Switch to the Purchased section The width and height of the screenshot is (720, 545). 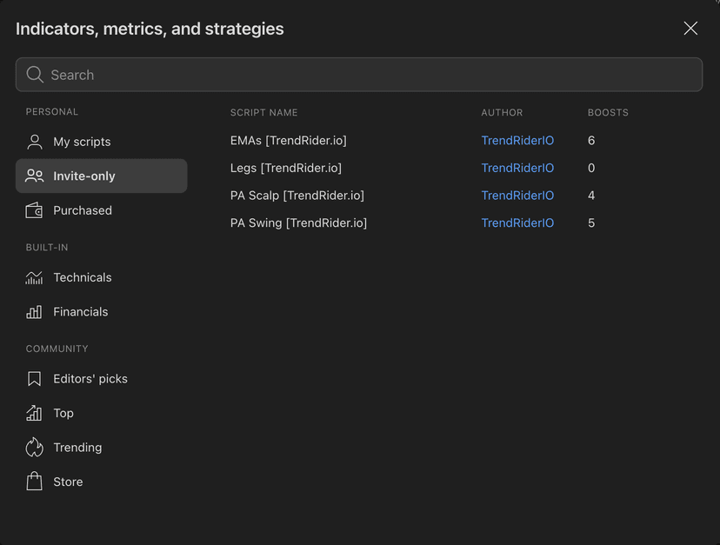83,210
